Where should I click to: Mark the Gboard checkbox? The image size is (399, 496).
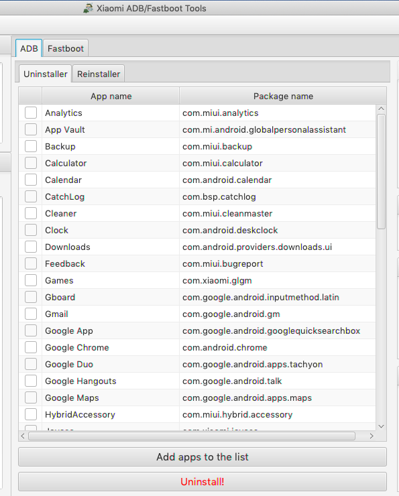coord(31,297)
